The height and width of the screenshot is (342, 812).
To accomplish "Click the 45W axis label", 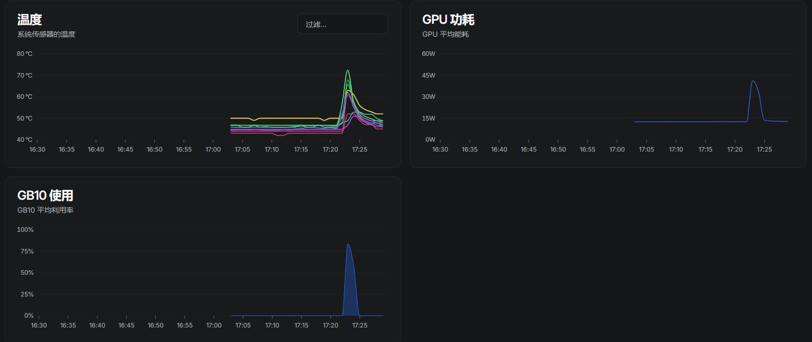I will 428,76.
